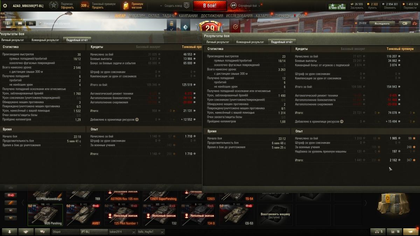The image size is (420, 236).
Task: Select the T34 B tank
Action: (198, 215)
